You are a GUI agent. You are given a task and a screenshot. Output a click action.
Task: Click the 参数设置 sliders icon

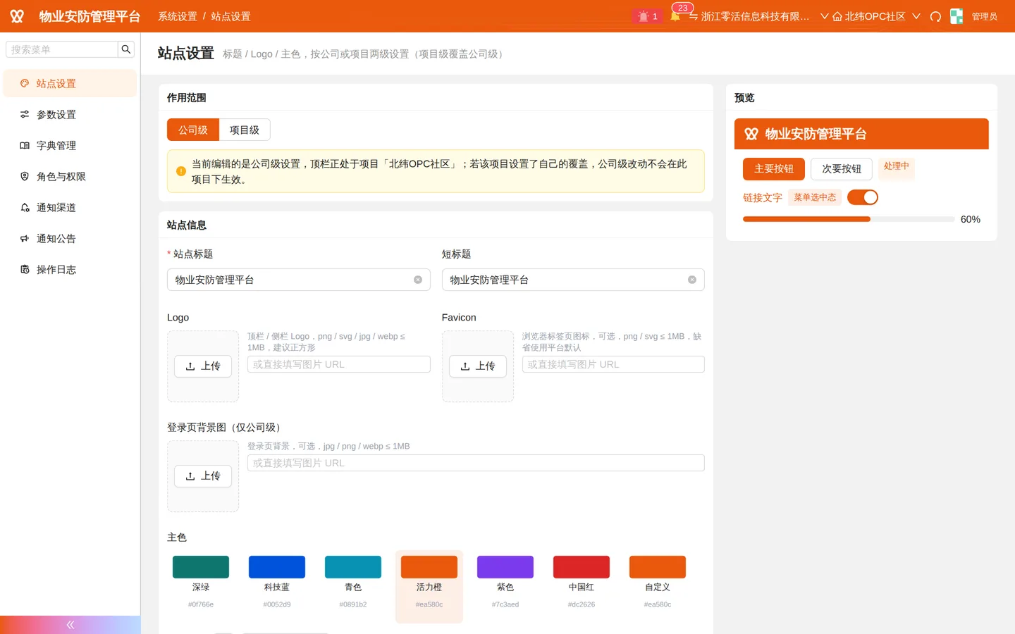click(25, 114)
